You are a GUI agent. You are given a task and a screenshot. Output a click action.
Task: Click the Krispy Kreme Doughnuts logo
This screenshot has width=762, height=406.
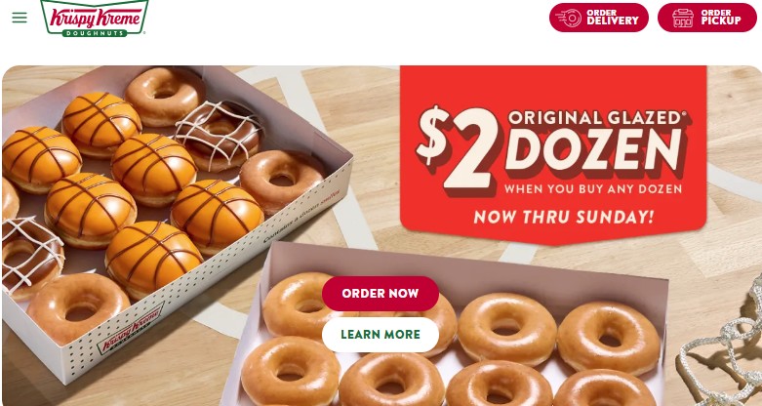95,18
